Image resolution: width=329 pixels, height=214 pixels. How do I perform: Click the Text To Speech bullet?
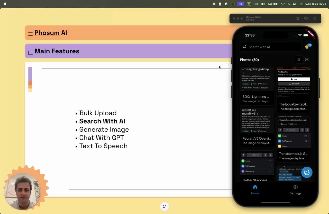(x=103, y=146)
